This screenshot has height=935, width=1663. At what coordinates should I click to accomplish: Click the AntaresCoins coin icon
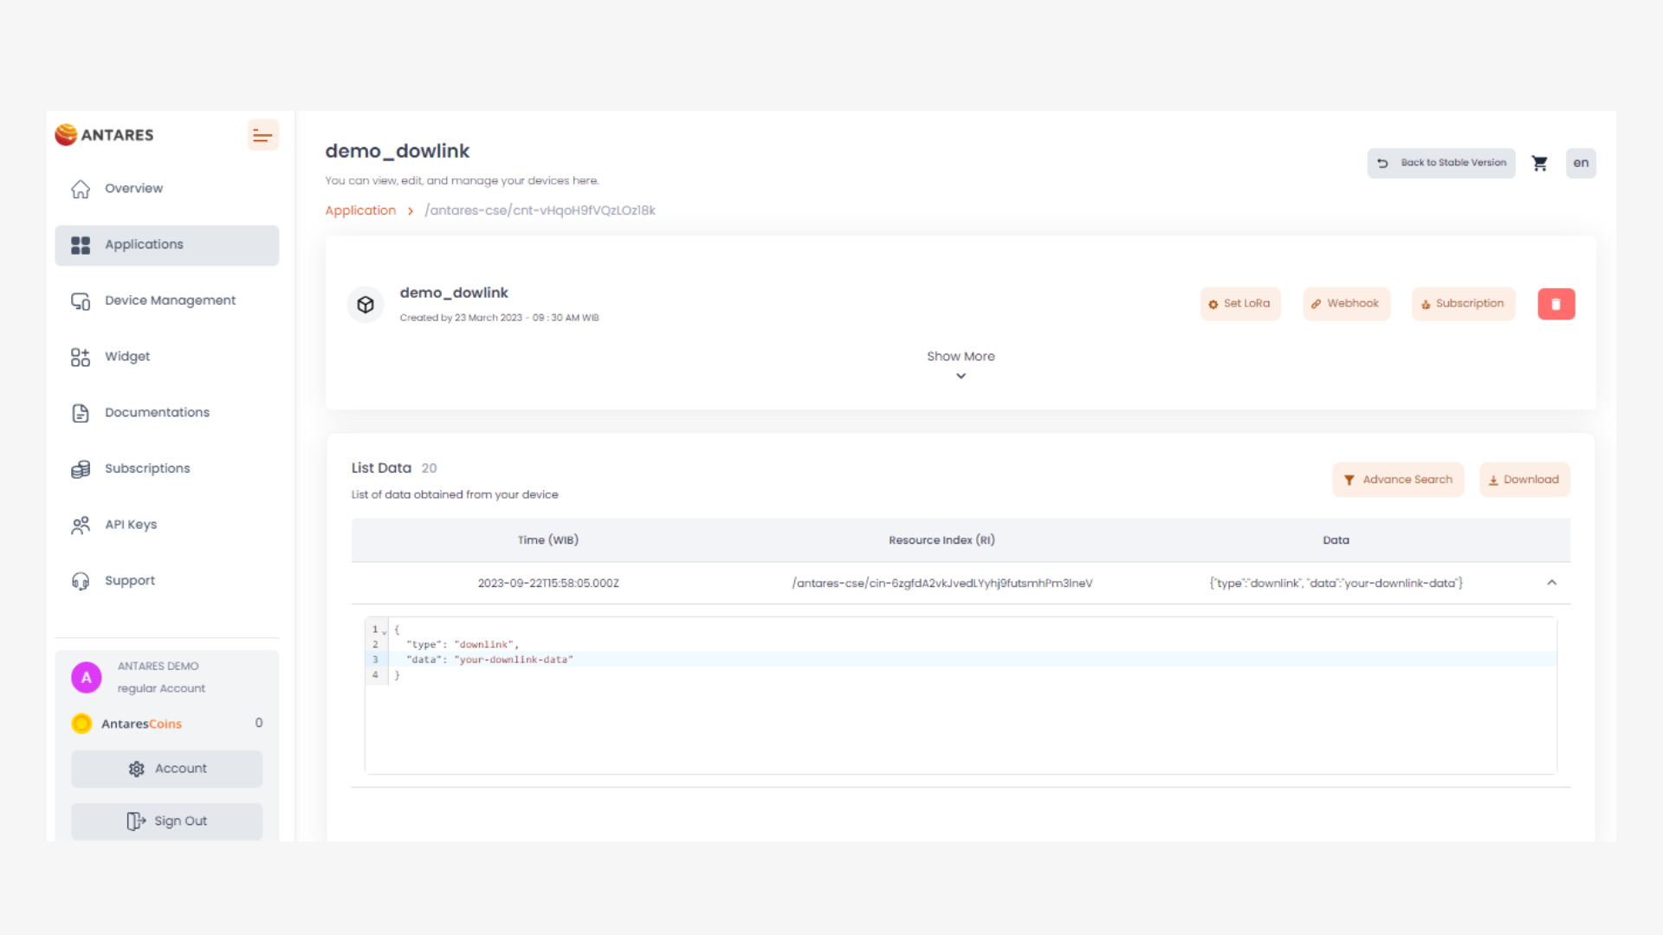(x=81, y=724)
